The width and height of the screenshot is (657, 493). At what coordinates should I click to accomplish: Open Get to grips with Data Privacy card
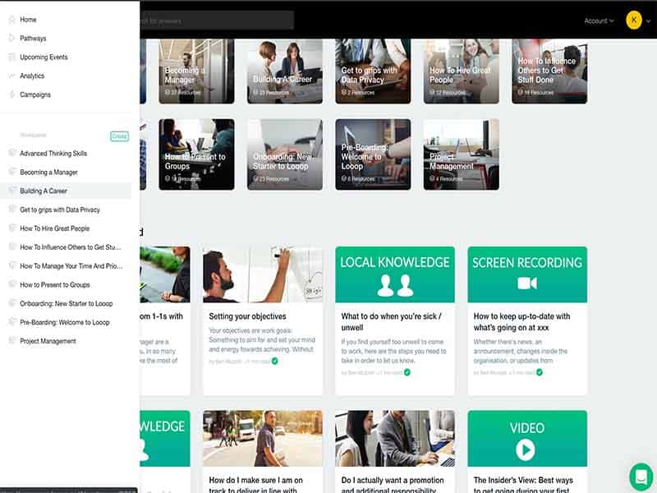[x=373, y=71]
